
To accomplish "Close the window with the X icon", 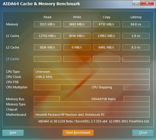I will click(147, 3).
